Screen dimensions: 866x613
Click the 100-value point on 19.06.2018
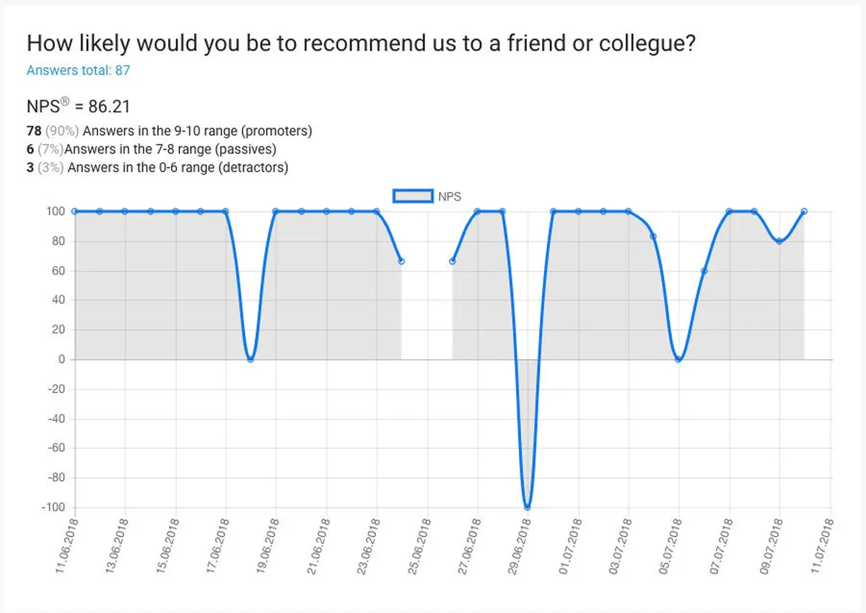tap(276, 211)
